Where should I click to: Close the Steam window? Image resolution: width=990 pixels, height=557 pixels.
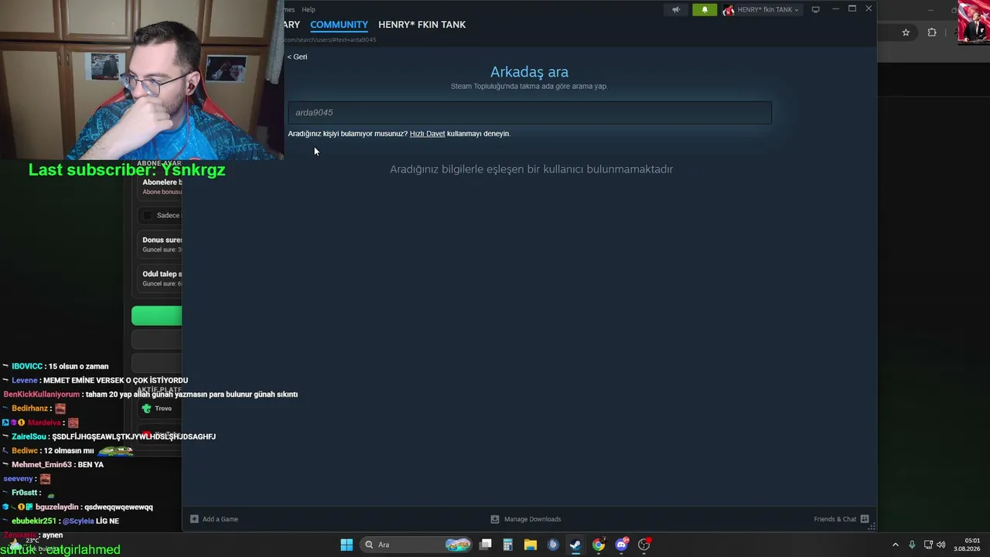tap(869, 9)
